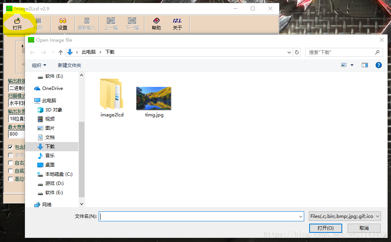Select 文档 (Documents) in the navigation pane
This screenshot has height=242, width=391.
coord(51,137)
